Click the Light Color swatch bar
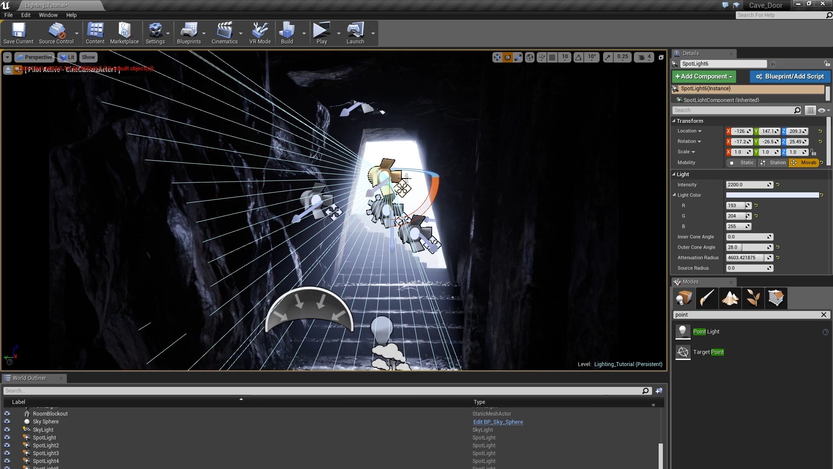The width and height of the screenshot is (833, 469). [x=772, y=195]
